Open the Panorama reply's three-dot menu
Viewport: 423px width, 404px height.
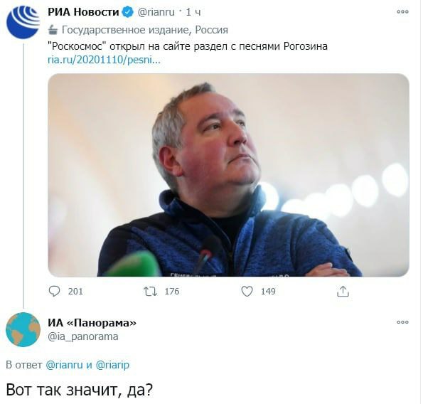point(402,322)
